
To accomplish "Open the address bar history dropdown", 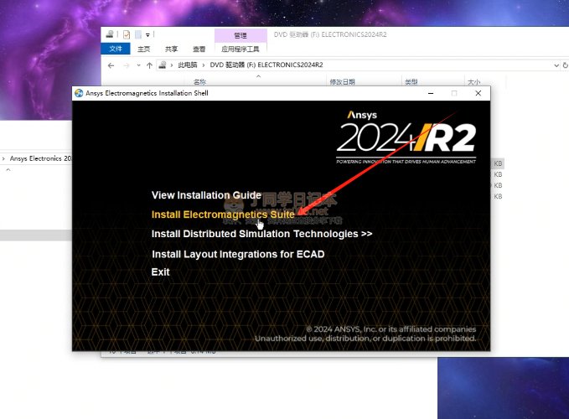I will coord(556,65).
